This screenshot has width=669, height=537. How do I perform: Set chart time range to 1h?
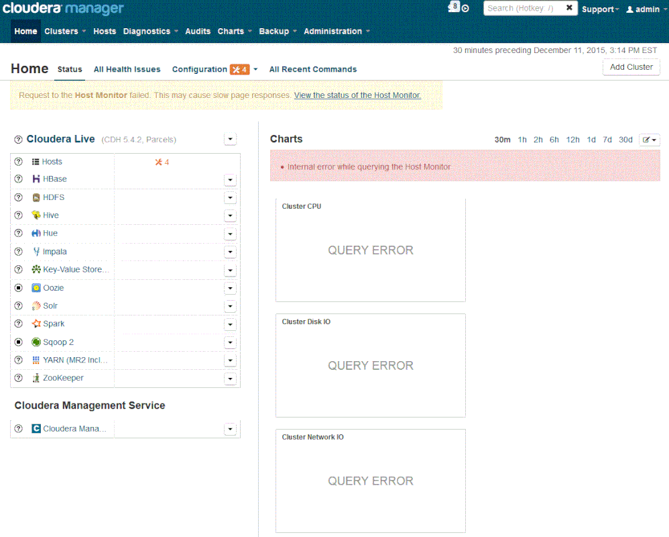pyautogui.click(x=522, y=140)
